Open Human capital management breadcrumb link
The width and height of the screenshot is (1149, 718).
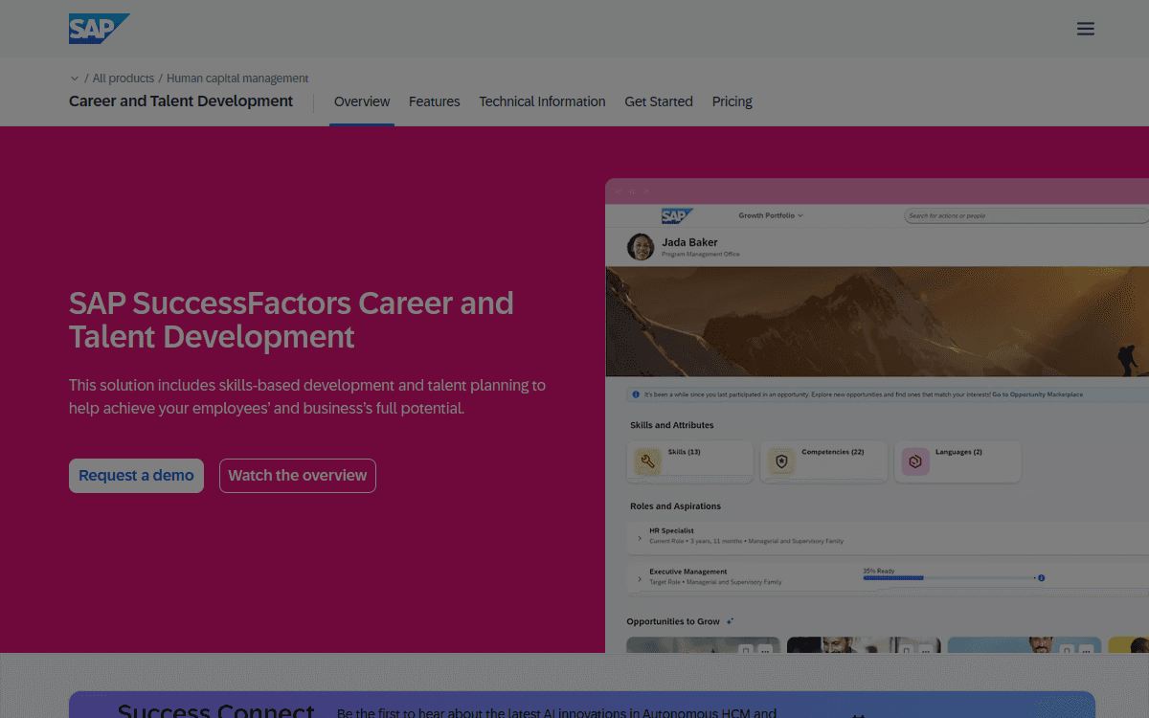coord(237,79)
